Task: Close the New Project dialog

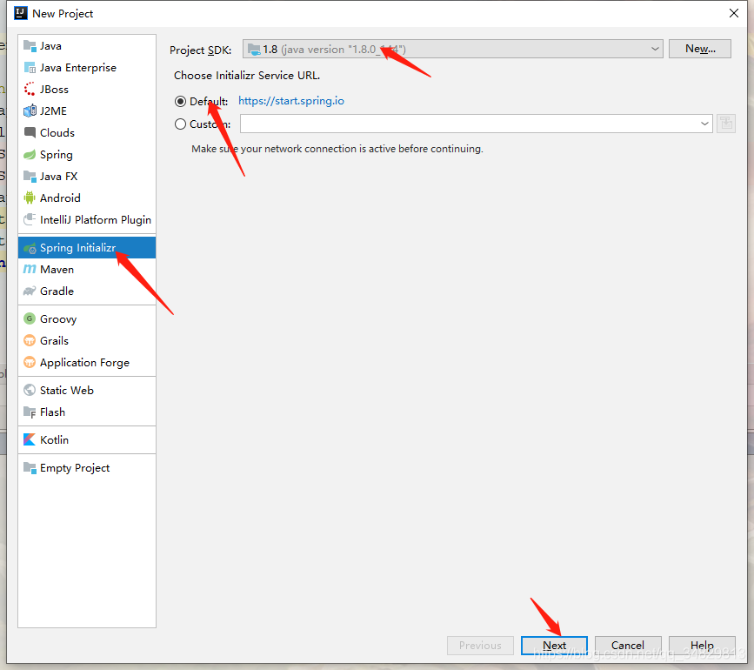Action: pos(734,13)
